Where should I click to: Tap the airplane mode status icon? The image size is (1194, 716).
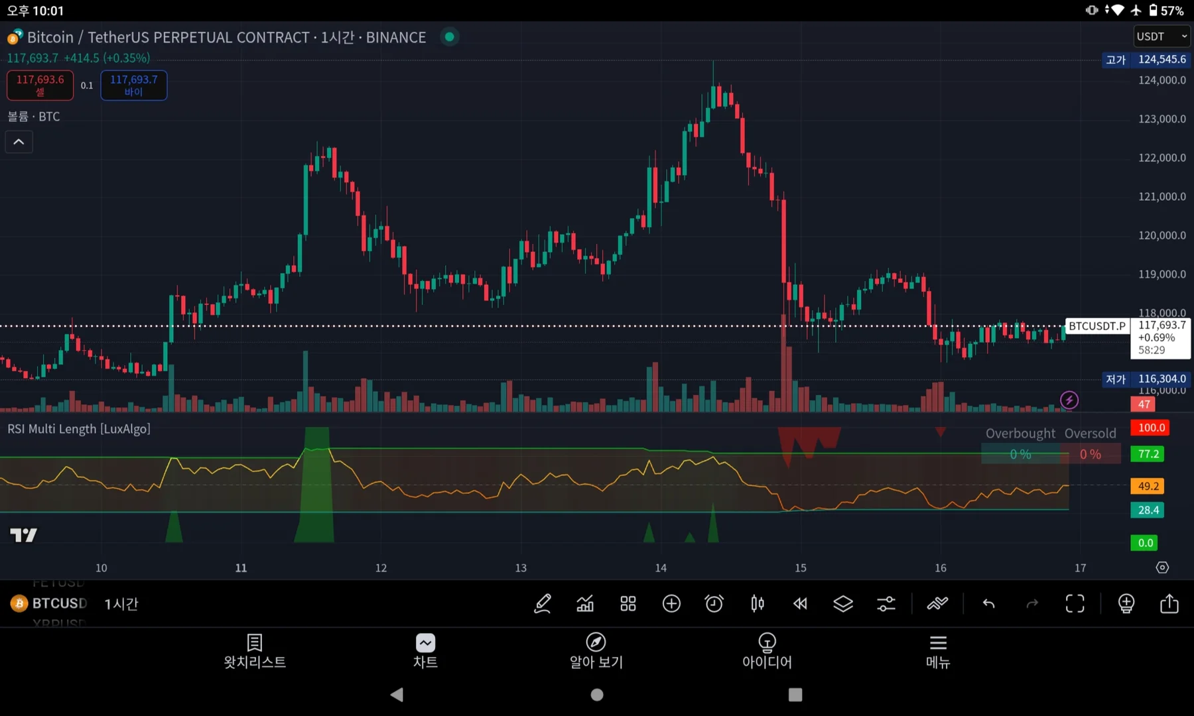point(1136,10)
